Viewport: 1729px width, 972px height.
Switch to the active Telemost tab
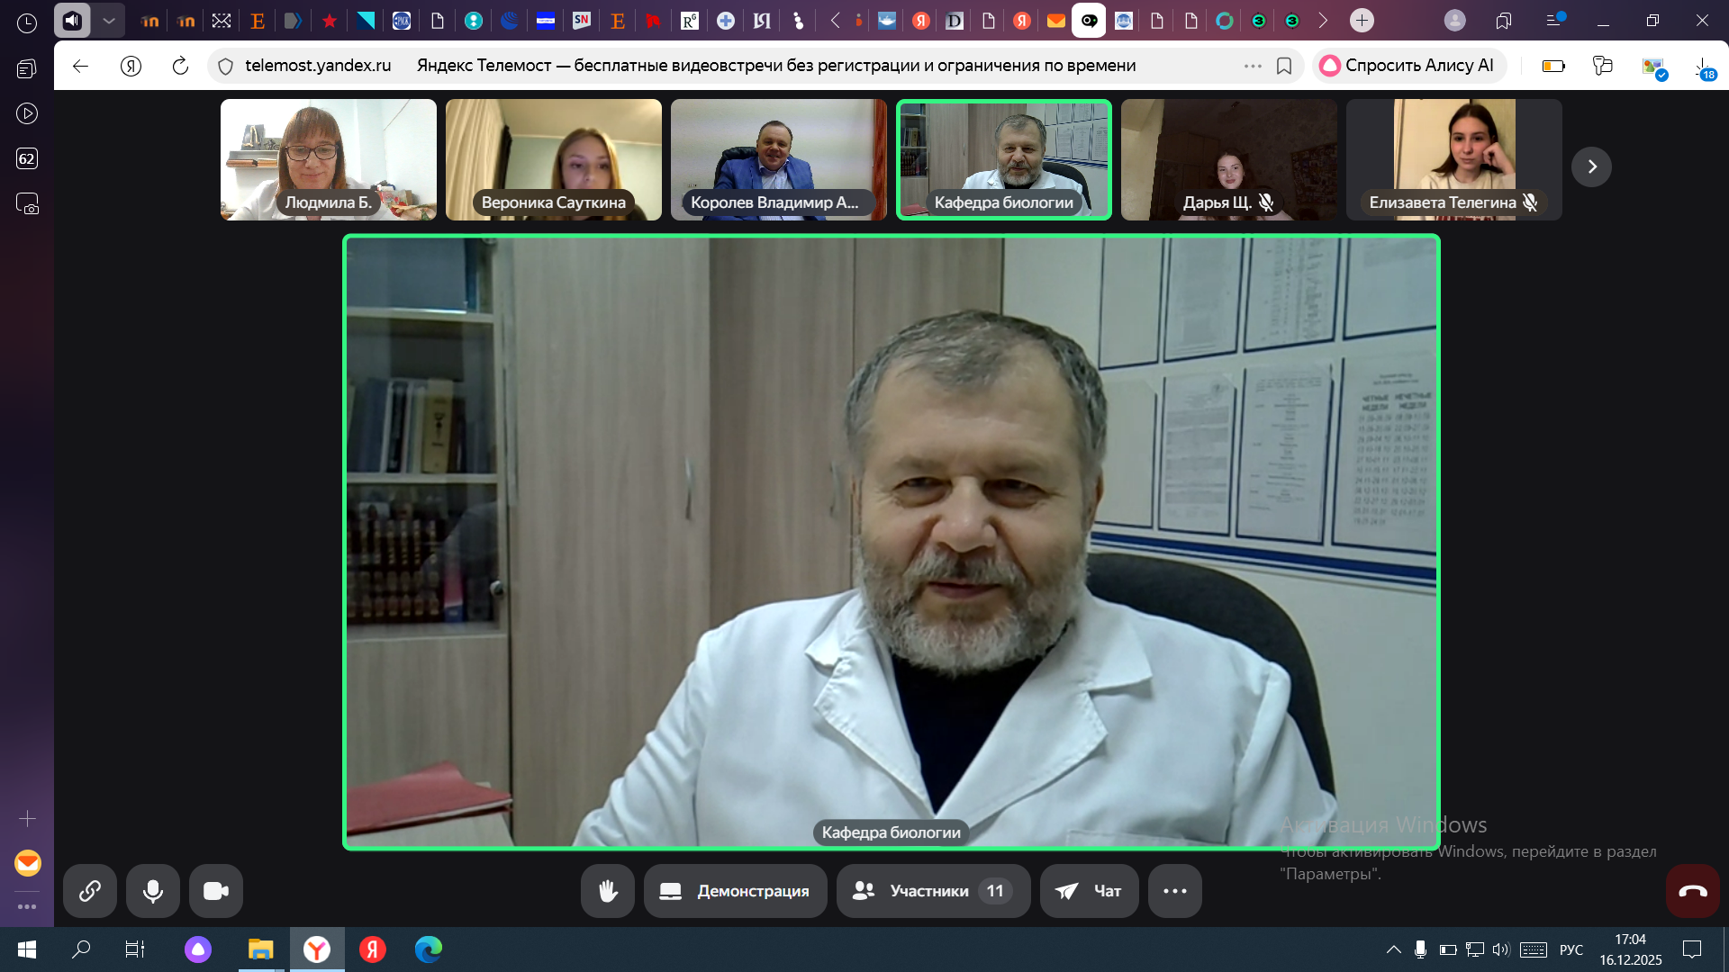pyautogui.click(x=1089, y=20)
